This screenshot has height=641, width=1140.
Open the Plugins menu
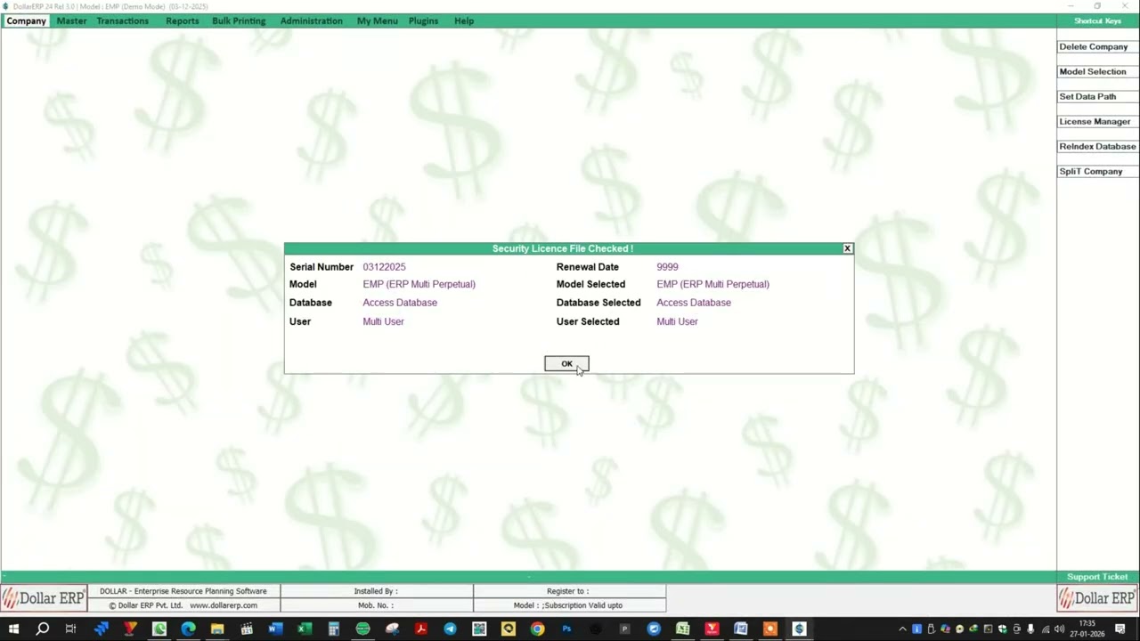click(x=423, y=20)
